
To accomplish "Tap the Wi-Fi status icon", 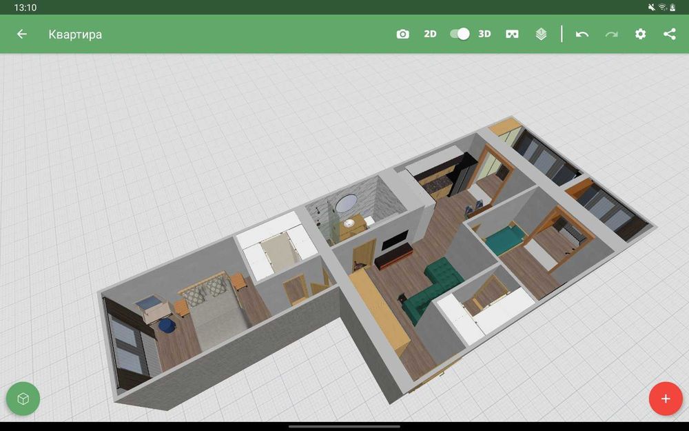I will tap(662, 7).
